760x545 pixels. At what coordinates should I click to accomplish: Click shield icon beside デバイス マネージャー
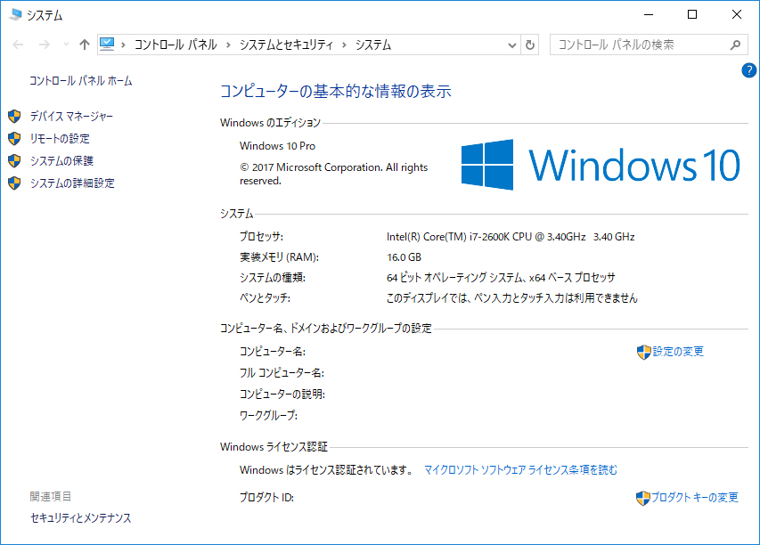(14, 117)
